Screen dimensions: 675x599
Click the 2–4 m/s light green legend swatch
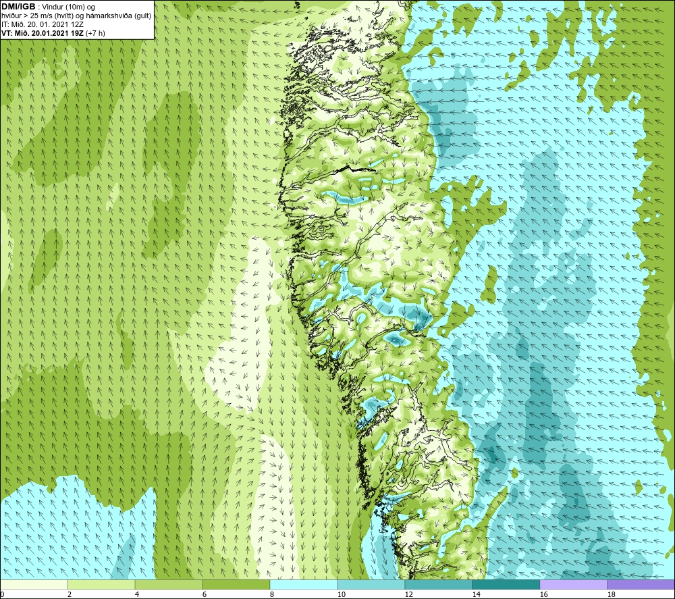tap(101, 584)
